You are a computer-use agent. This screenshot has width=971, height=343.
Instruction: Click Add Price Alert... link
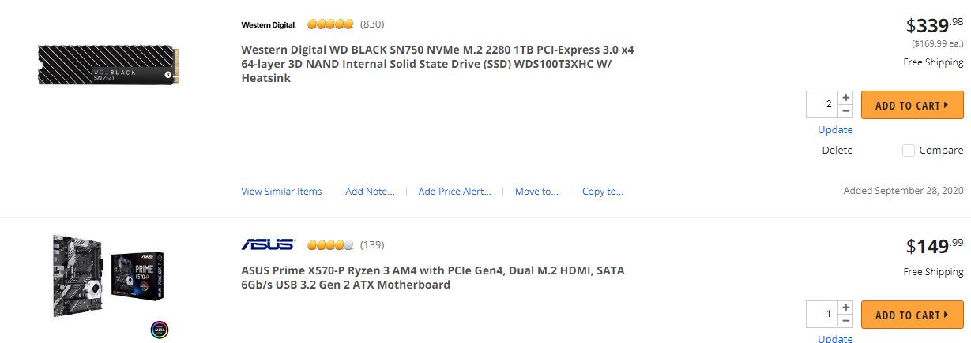(x=455, y=192)
